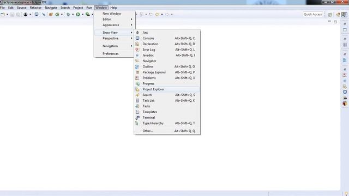Select Terminal in Show View list

pyautogui.click(x=167, y=118)
